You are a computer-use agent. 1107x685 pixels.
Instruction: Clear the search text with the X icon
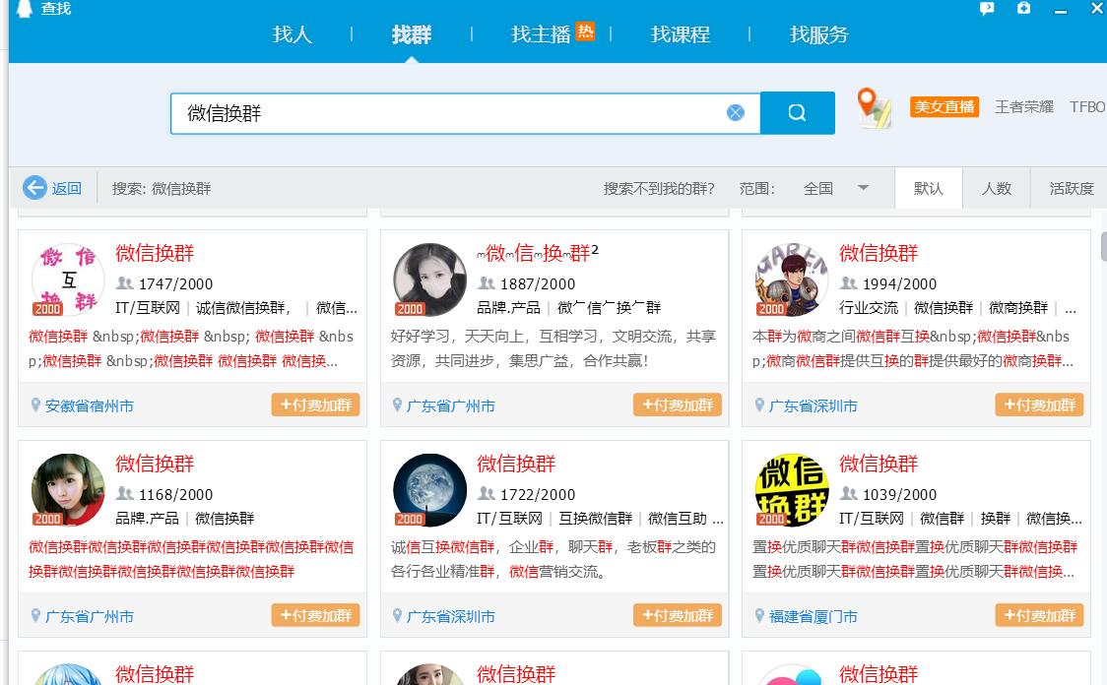click(x=736, y=113)
